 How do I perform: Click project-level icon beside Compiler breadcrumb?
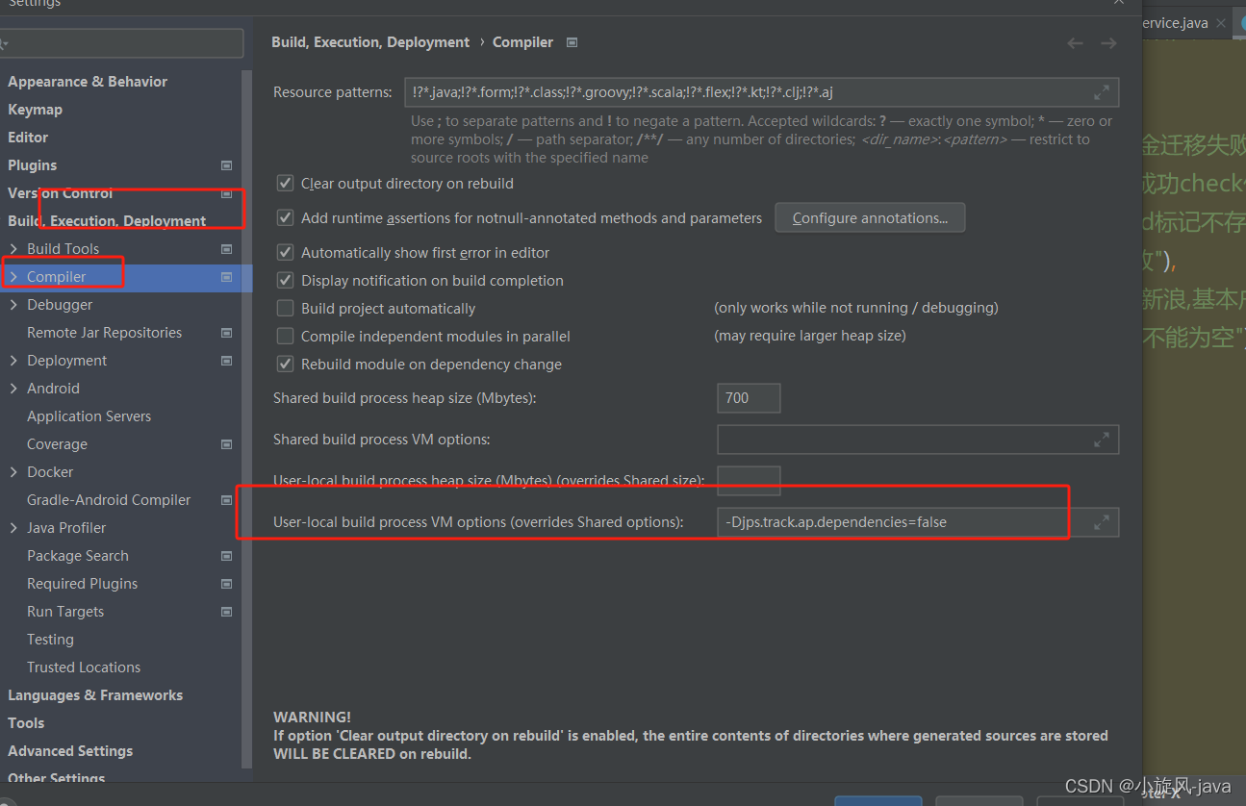click(x=572, y=42)
